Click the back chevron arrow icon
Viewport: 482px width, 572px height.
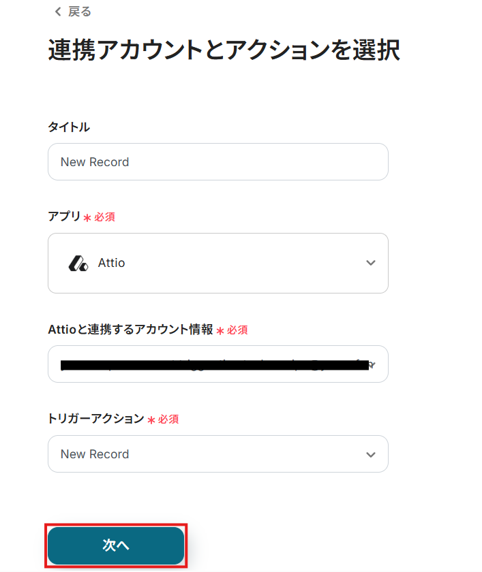coord(57,12)
